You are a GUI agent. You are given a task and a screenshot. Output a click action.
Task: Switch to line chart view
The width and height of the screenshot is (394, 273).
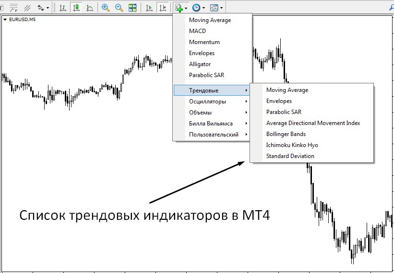[x=90, y=8]
